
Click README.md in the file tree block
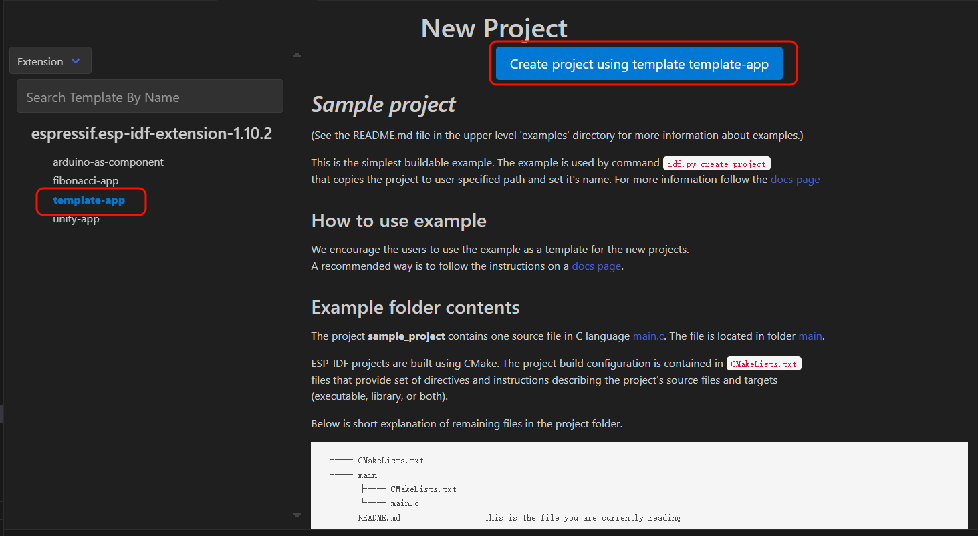click(379, 518)
